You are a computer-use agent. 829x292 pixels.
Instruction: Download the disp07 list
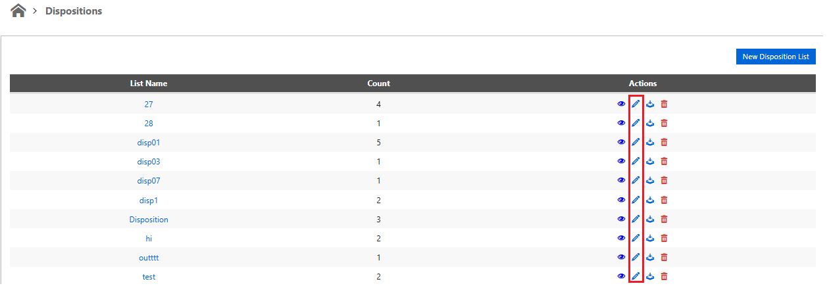pos(650,180)
